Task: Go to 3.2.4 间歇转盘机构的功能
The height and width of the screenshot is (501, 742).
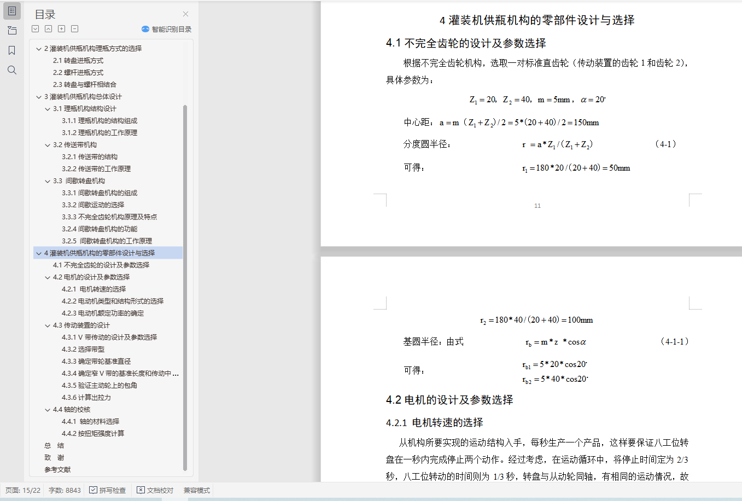Action: coord(100,229)
